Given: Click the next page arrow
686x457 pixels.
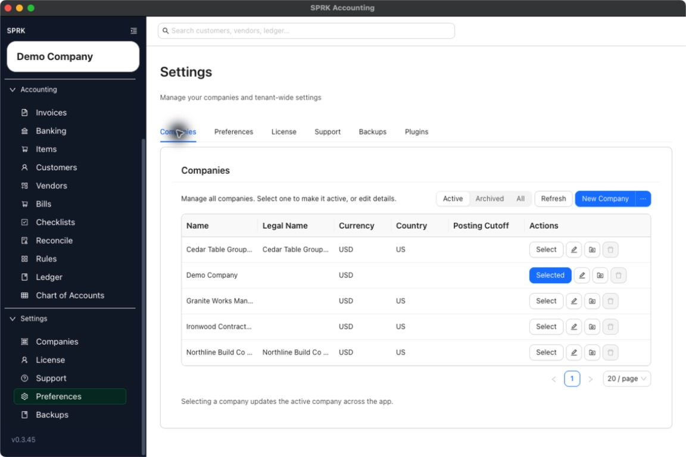Looking at the screenshot, I should pos(590,379).
